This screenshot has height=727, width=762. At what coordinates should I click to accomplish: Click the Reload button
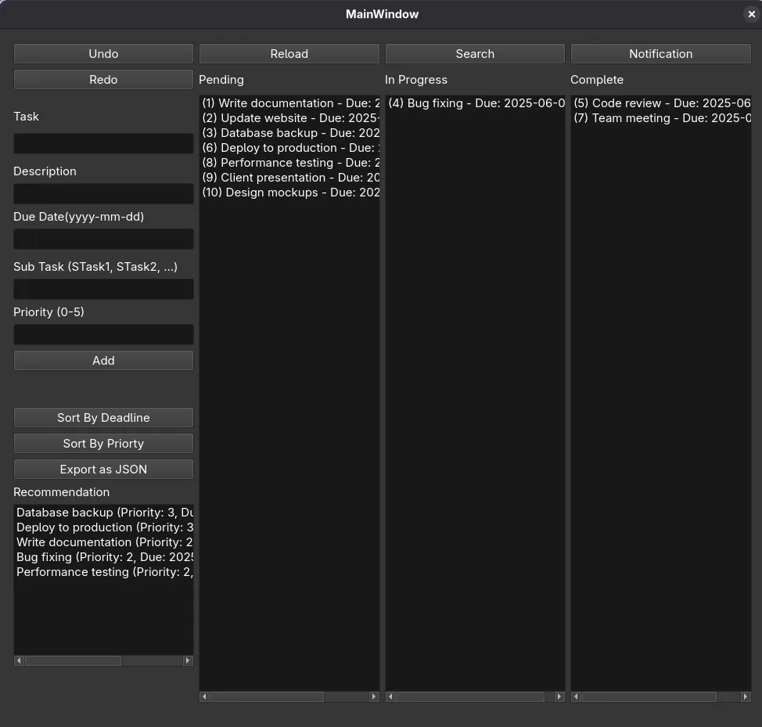pos(289,53)
